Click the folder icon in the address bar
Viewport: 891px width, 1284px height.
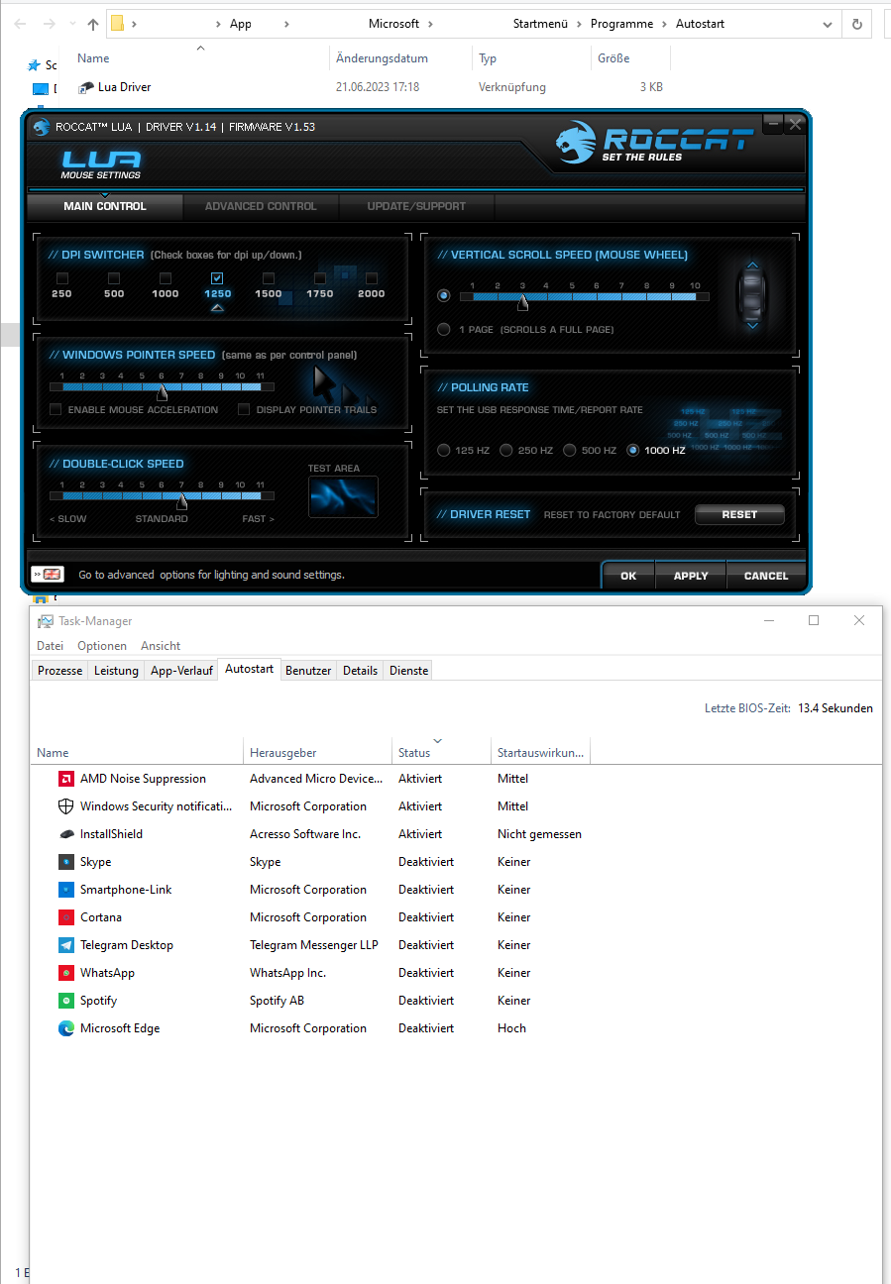pyautogui.click(x=117, y=24)
